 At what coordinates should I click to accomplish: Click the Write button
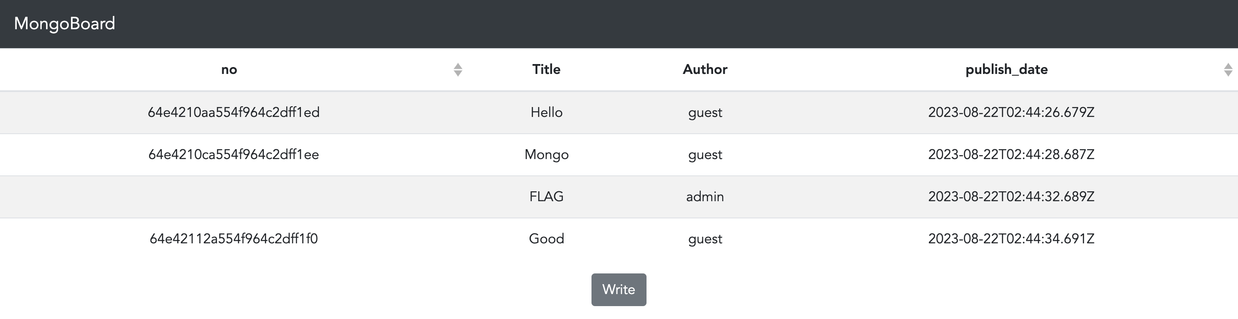pyautogui.click(x=619, y=290)
